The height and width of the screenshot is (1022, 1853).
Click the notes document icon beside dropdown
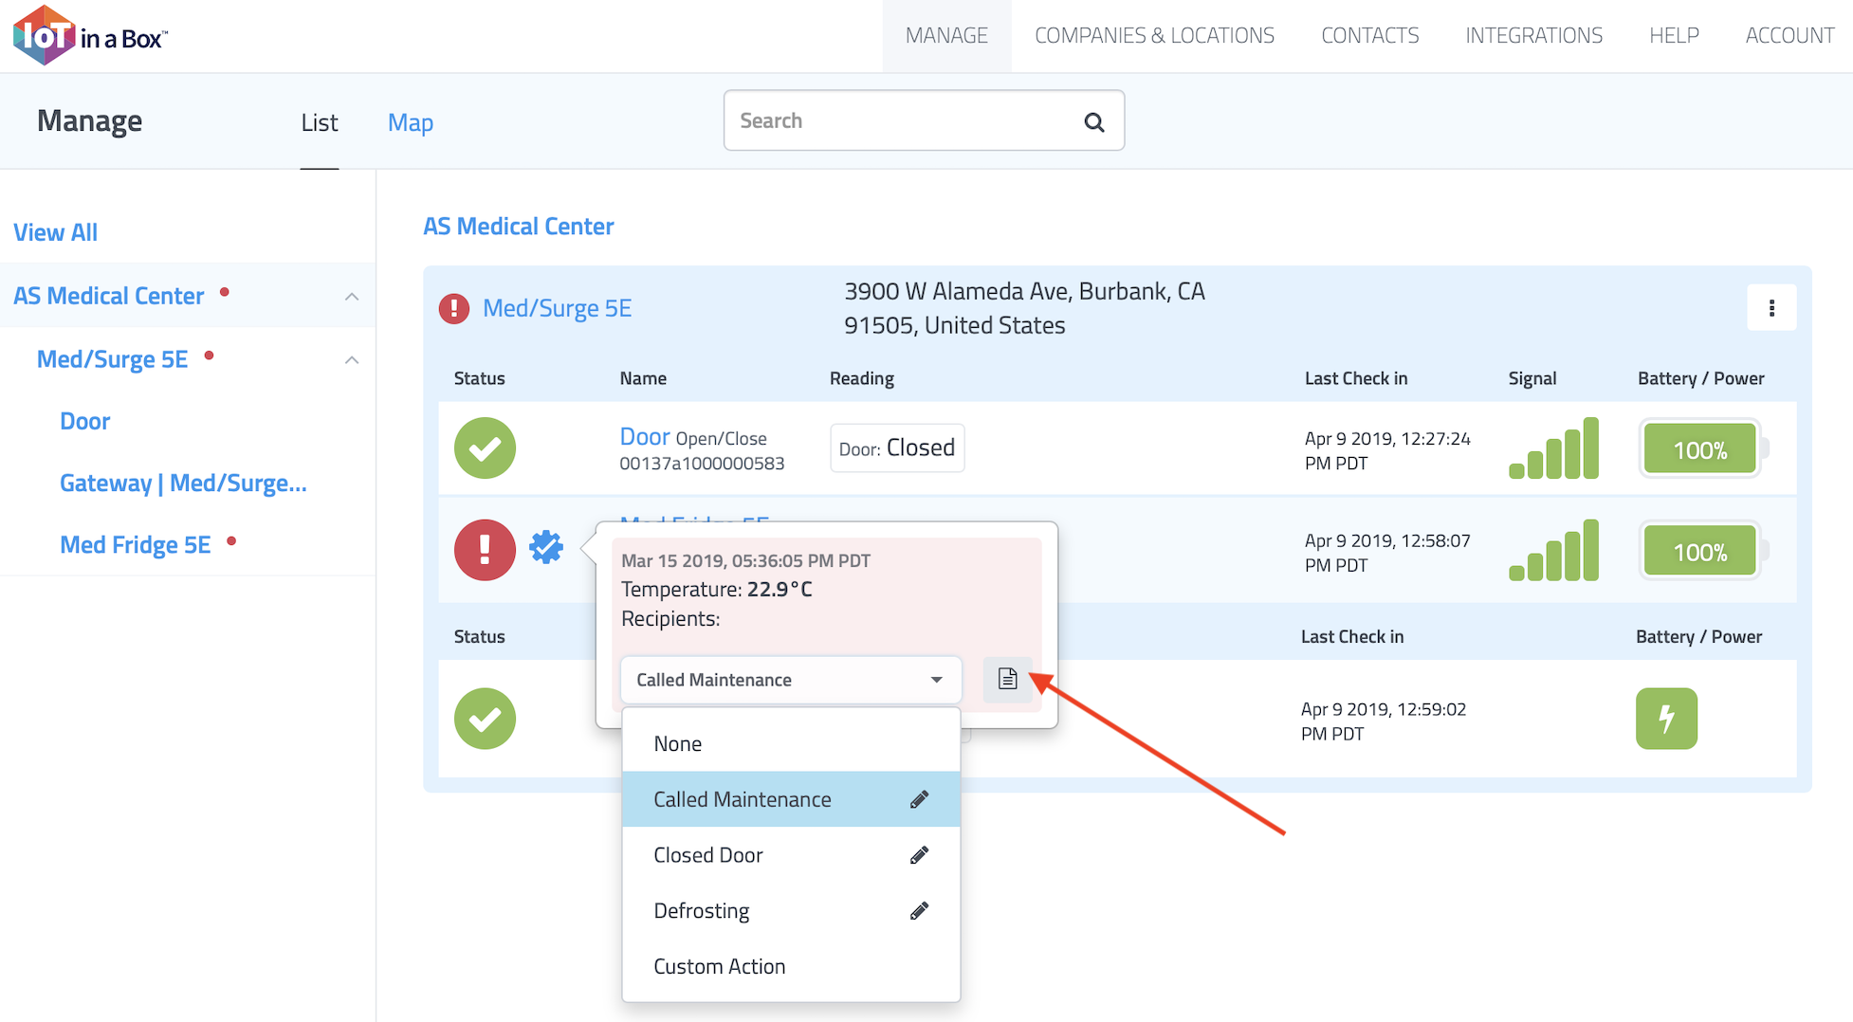pos(1007,679)
